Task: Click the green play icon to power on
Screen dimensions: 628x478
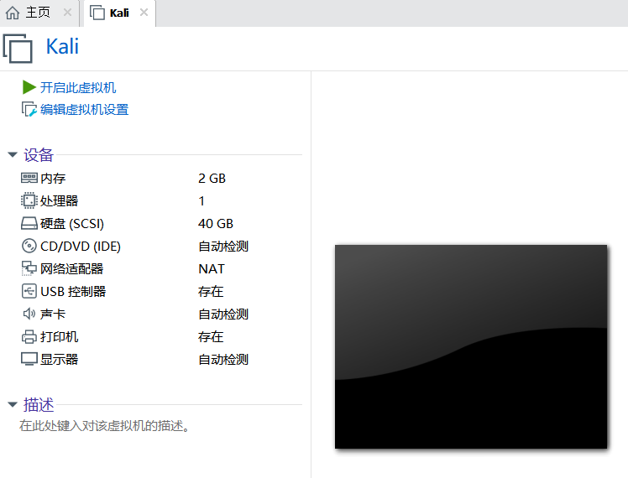Action: pos(29,87)
